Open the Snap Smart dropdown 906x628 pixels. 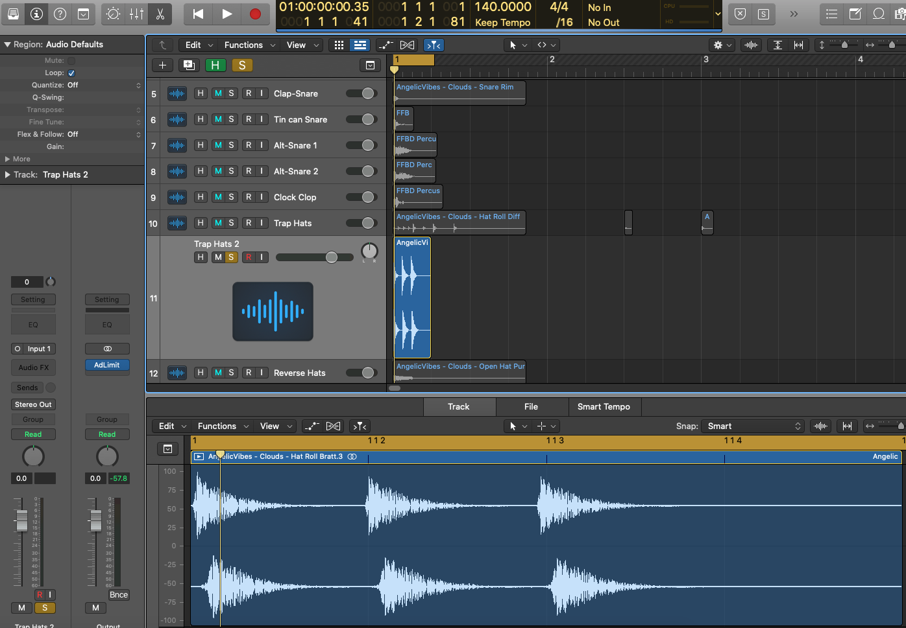753,426
